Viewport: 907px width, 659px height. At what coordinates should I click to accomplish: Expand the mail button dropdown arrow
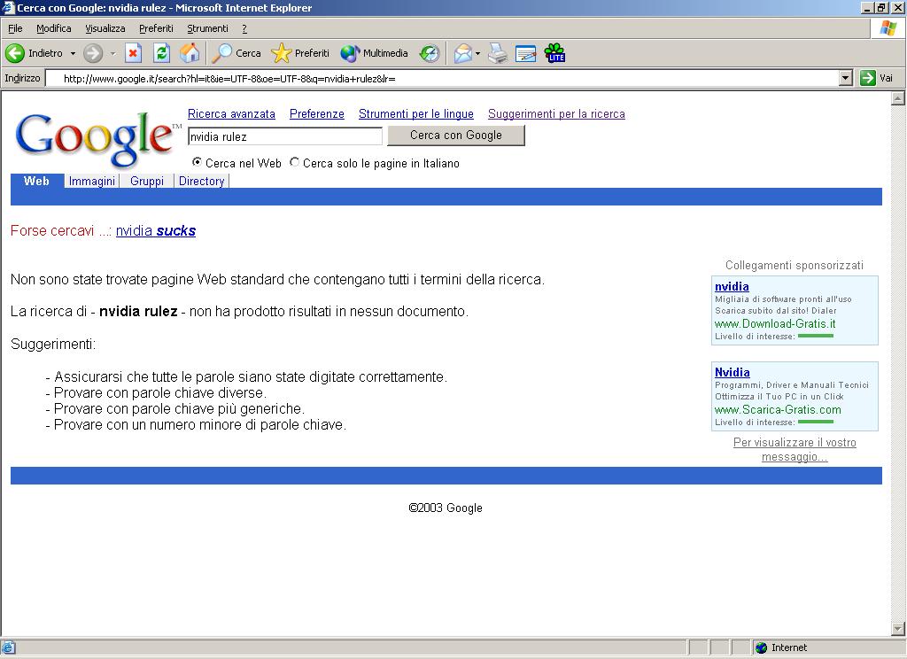click(x=477, y=53)
